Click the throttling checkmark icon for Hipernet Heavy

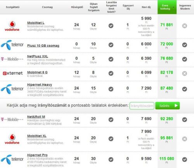click(x=111, y=89)
